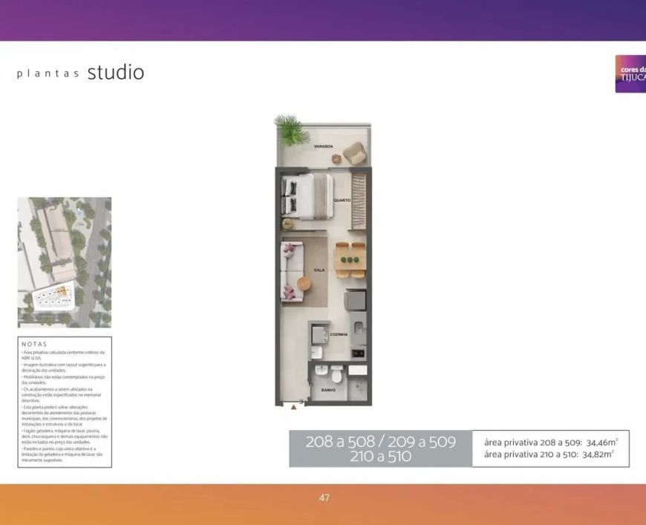Select the unit numbers 208 a 508 box
Viewport: 646px width, 525px height.
(x=381, y=449)
